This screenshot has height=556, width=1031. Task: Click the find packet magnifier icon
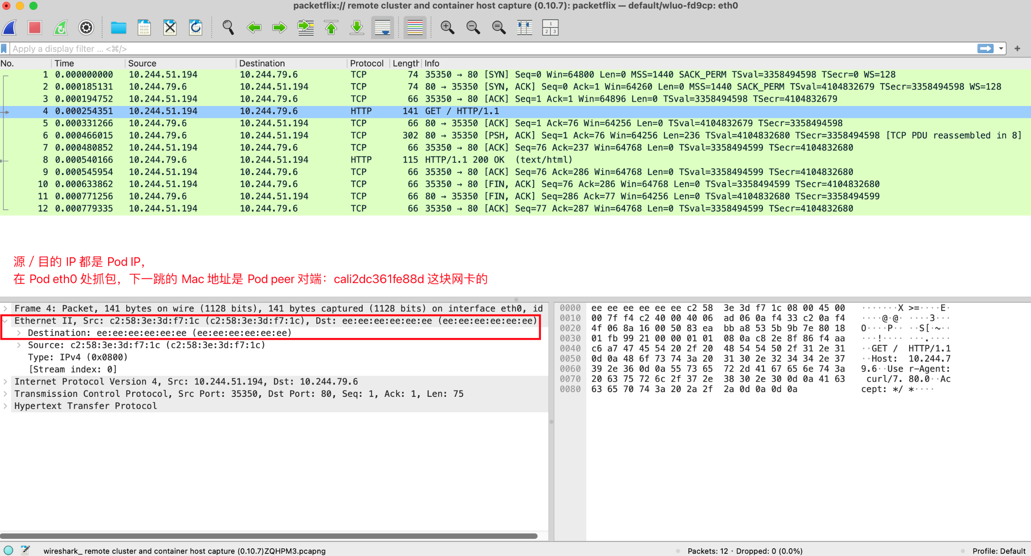[228, 28]
